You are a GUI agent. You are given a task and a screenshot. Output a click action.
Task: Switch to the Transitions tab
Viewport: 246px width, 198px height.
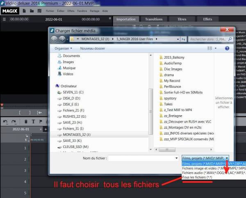click(154, 19)
